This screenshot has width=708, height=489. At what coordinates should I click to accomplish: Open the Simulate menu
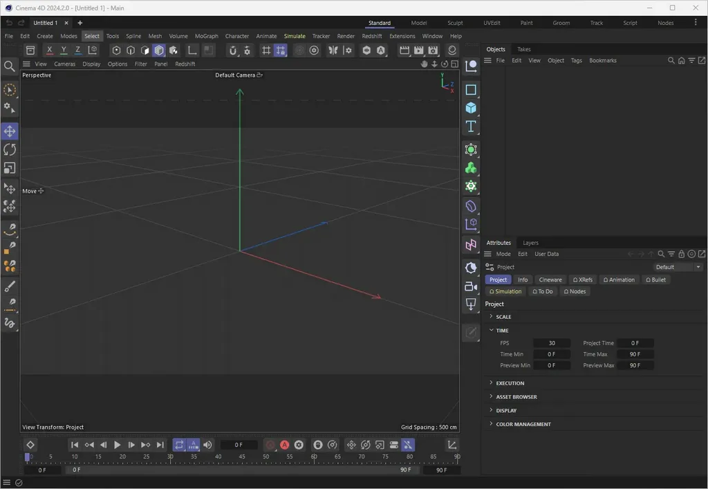pos(295,36)
